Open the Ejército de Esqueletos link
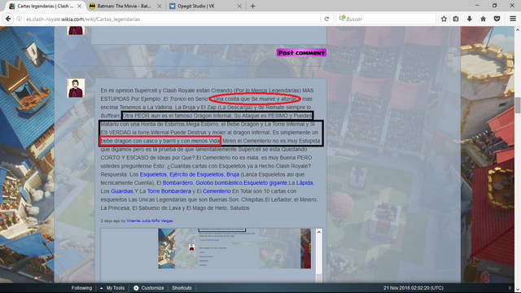 (x=196, y=174)
